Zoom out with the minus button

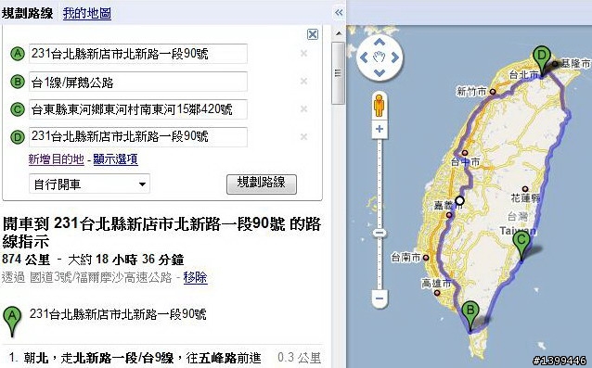380,299
